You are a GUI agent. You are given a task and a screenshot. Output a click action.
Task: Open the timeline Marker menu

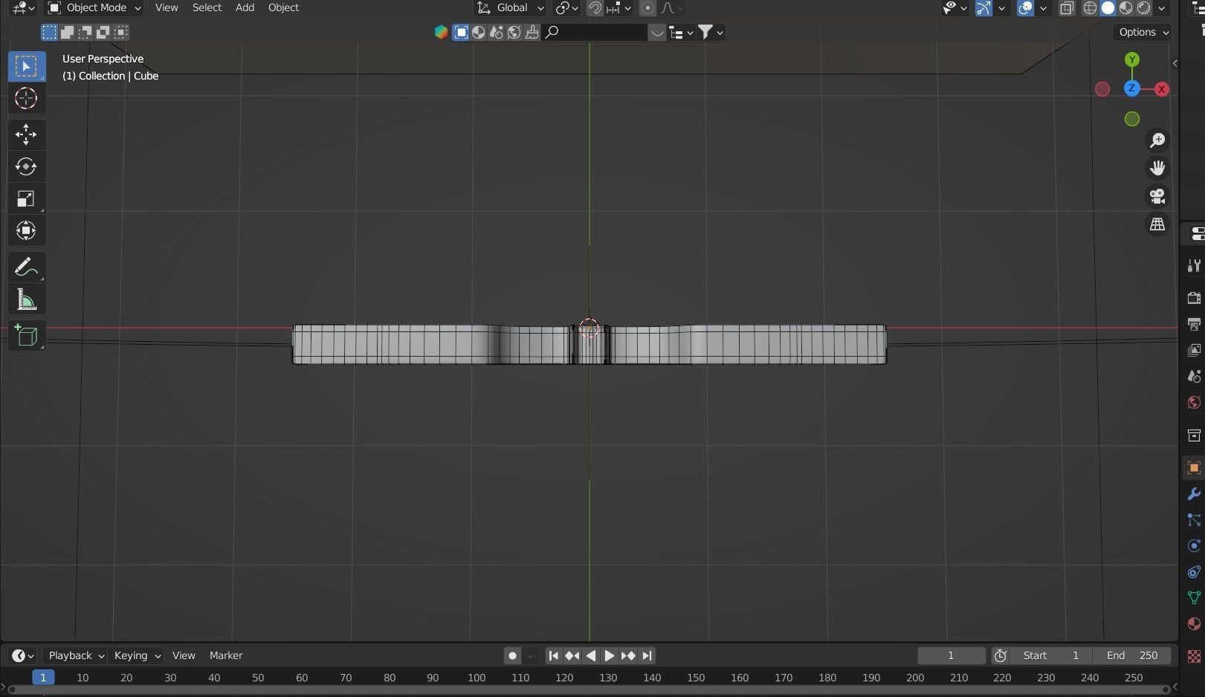(x=226, y=655)
